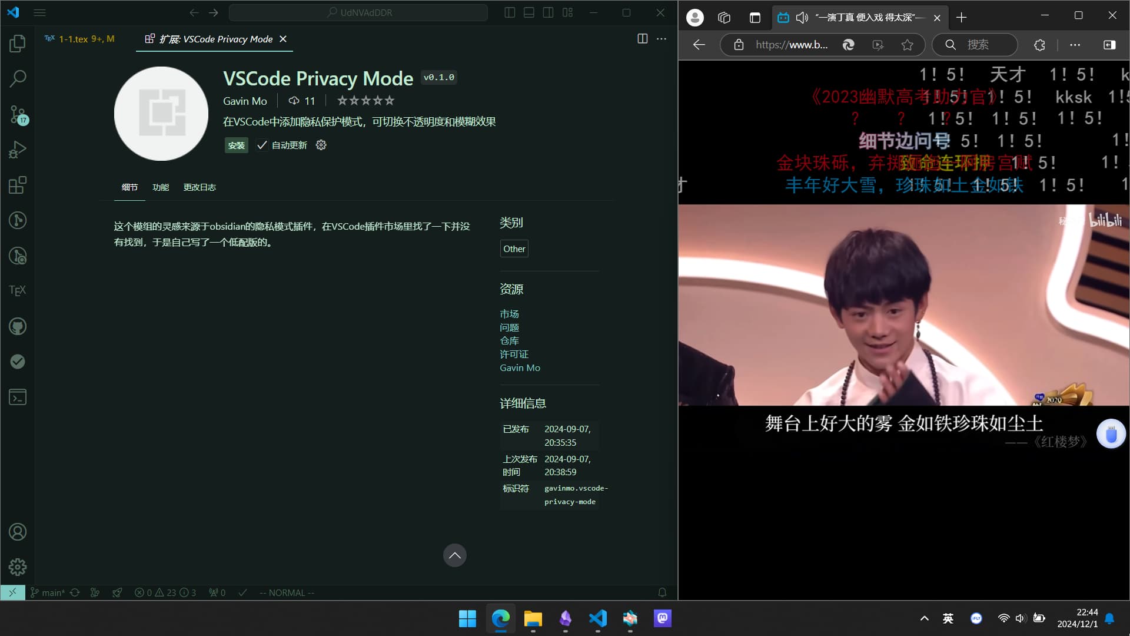Click the scroll-to-top arrow button
The width and height of the screenshot is (1130, 636).
pyautogui.click(x=454, y=555)
